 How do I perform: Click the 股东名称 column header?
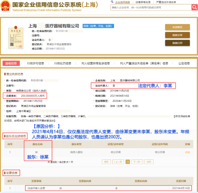(37, 144)
